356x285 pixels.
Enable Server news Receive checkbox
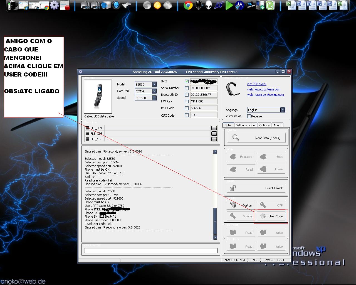coord(249,116)
